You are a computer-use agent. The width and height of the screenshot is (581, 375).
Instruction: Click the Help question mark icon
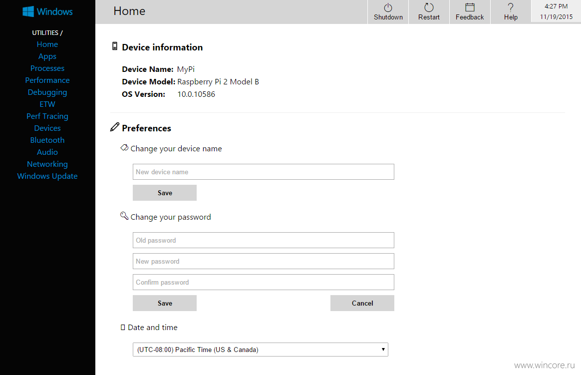(511, 7)
